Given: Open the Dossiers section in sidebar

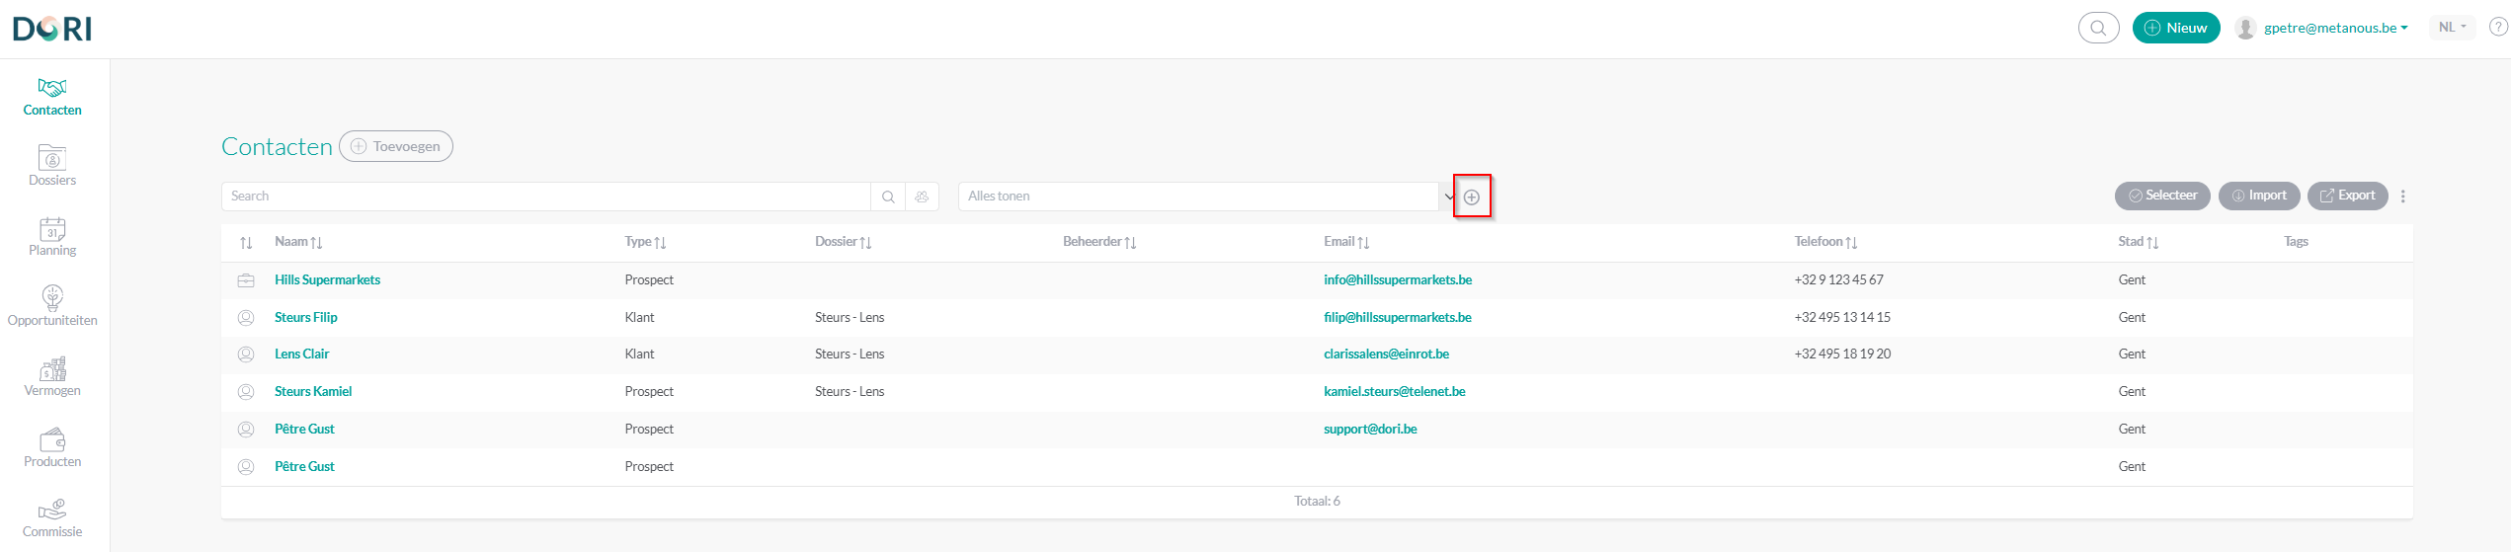Looking at the screenshot, I should click(52, 166).
